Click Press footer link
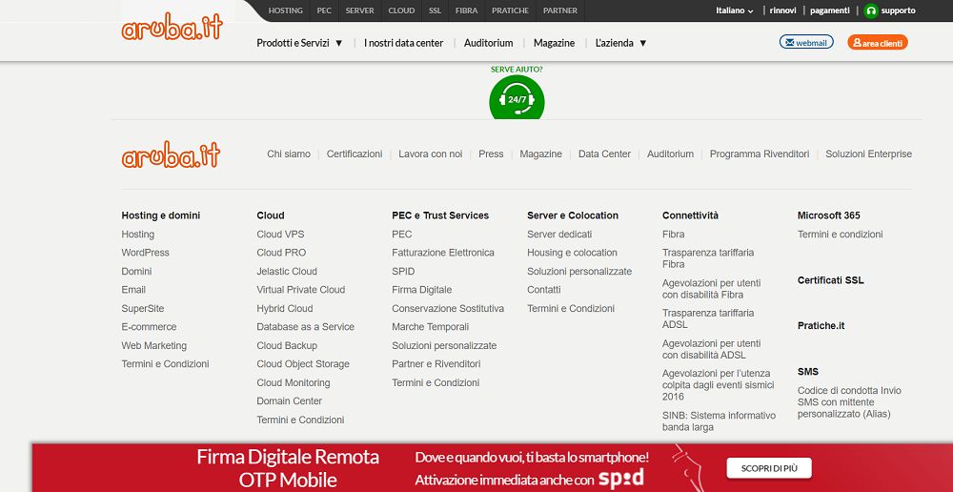953x492 pixels. [491, 154]
